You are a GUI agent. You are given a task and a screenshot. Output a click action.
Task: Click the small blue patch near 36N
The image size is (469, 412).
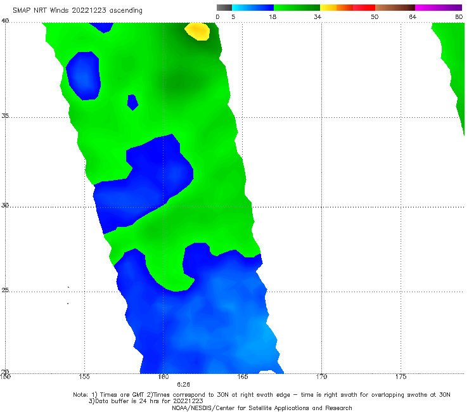coord(132,102)
